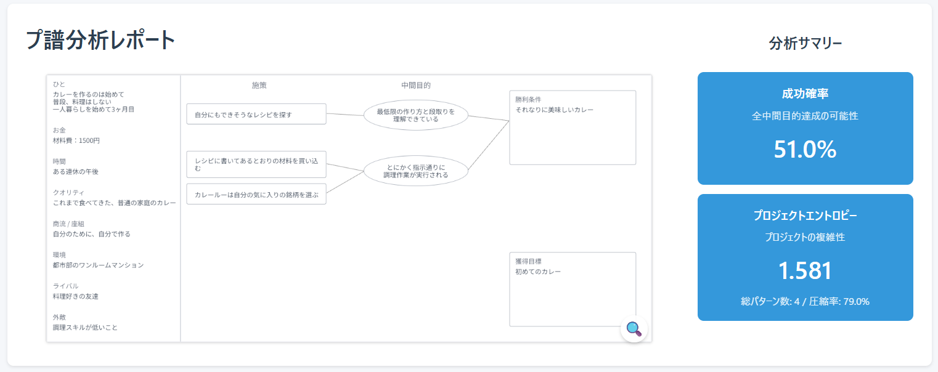The height and width of the screenshot is (372, 938).
Task: Click the 中間目的 column header
Action: tap(415, 86)
